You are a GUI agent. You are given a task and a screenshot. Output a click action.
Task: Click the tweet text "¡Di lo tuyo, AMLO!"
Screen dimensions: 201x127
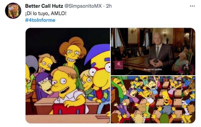point(46,13)
